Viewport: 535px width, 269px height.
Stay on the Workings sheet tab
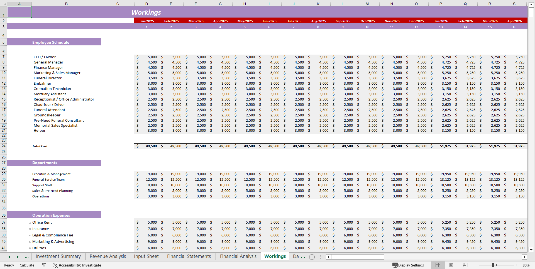pos(275,256)
